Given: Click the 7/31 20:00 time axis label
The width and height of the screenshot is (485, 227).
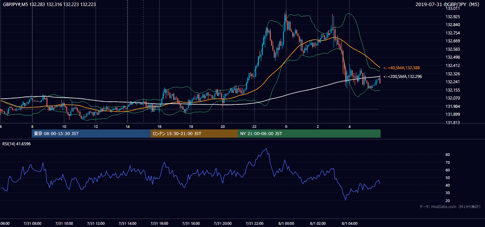Looking at the screenshot, I should [223, 224].
